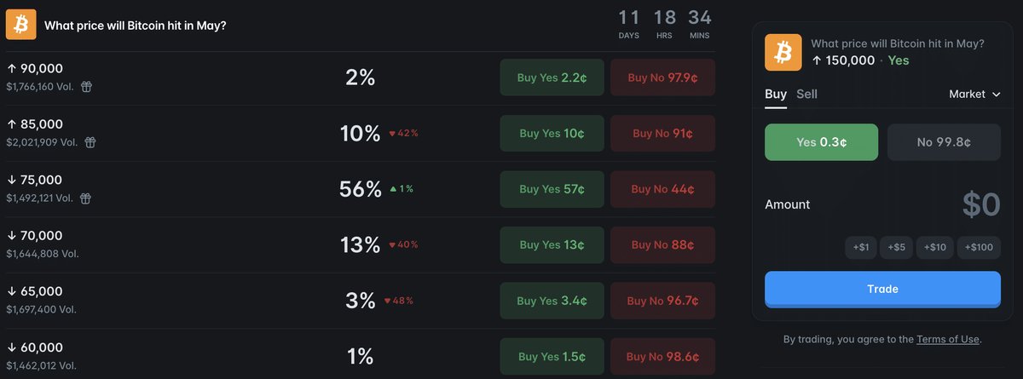Click the Bitcoin icon in the trade panel

pos(782,52)
